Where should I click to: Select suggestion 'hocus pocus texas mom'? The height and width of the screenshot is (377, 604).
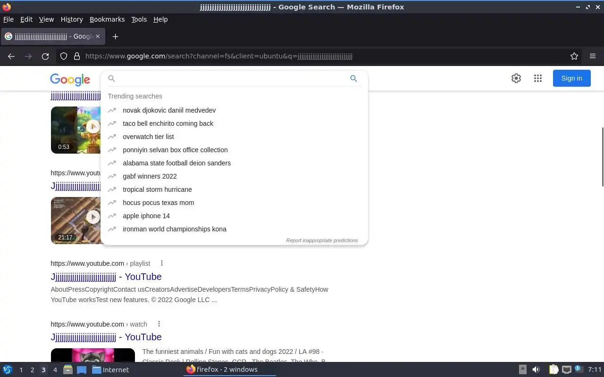[234, 203]
